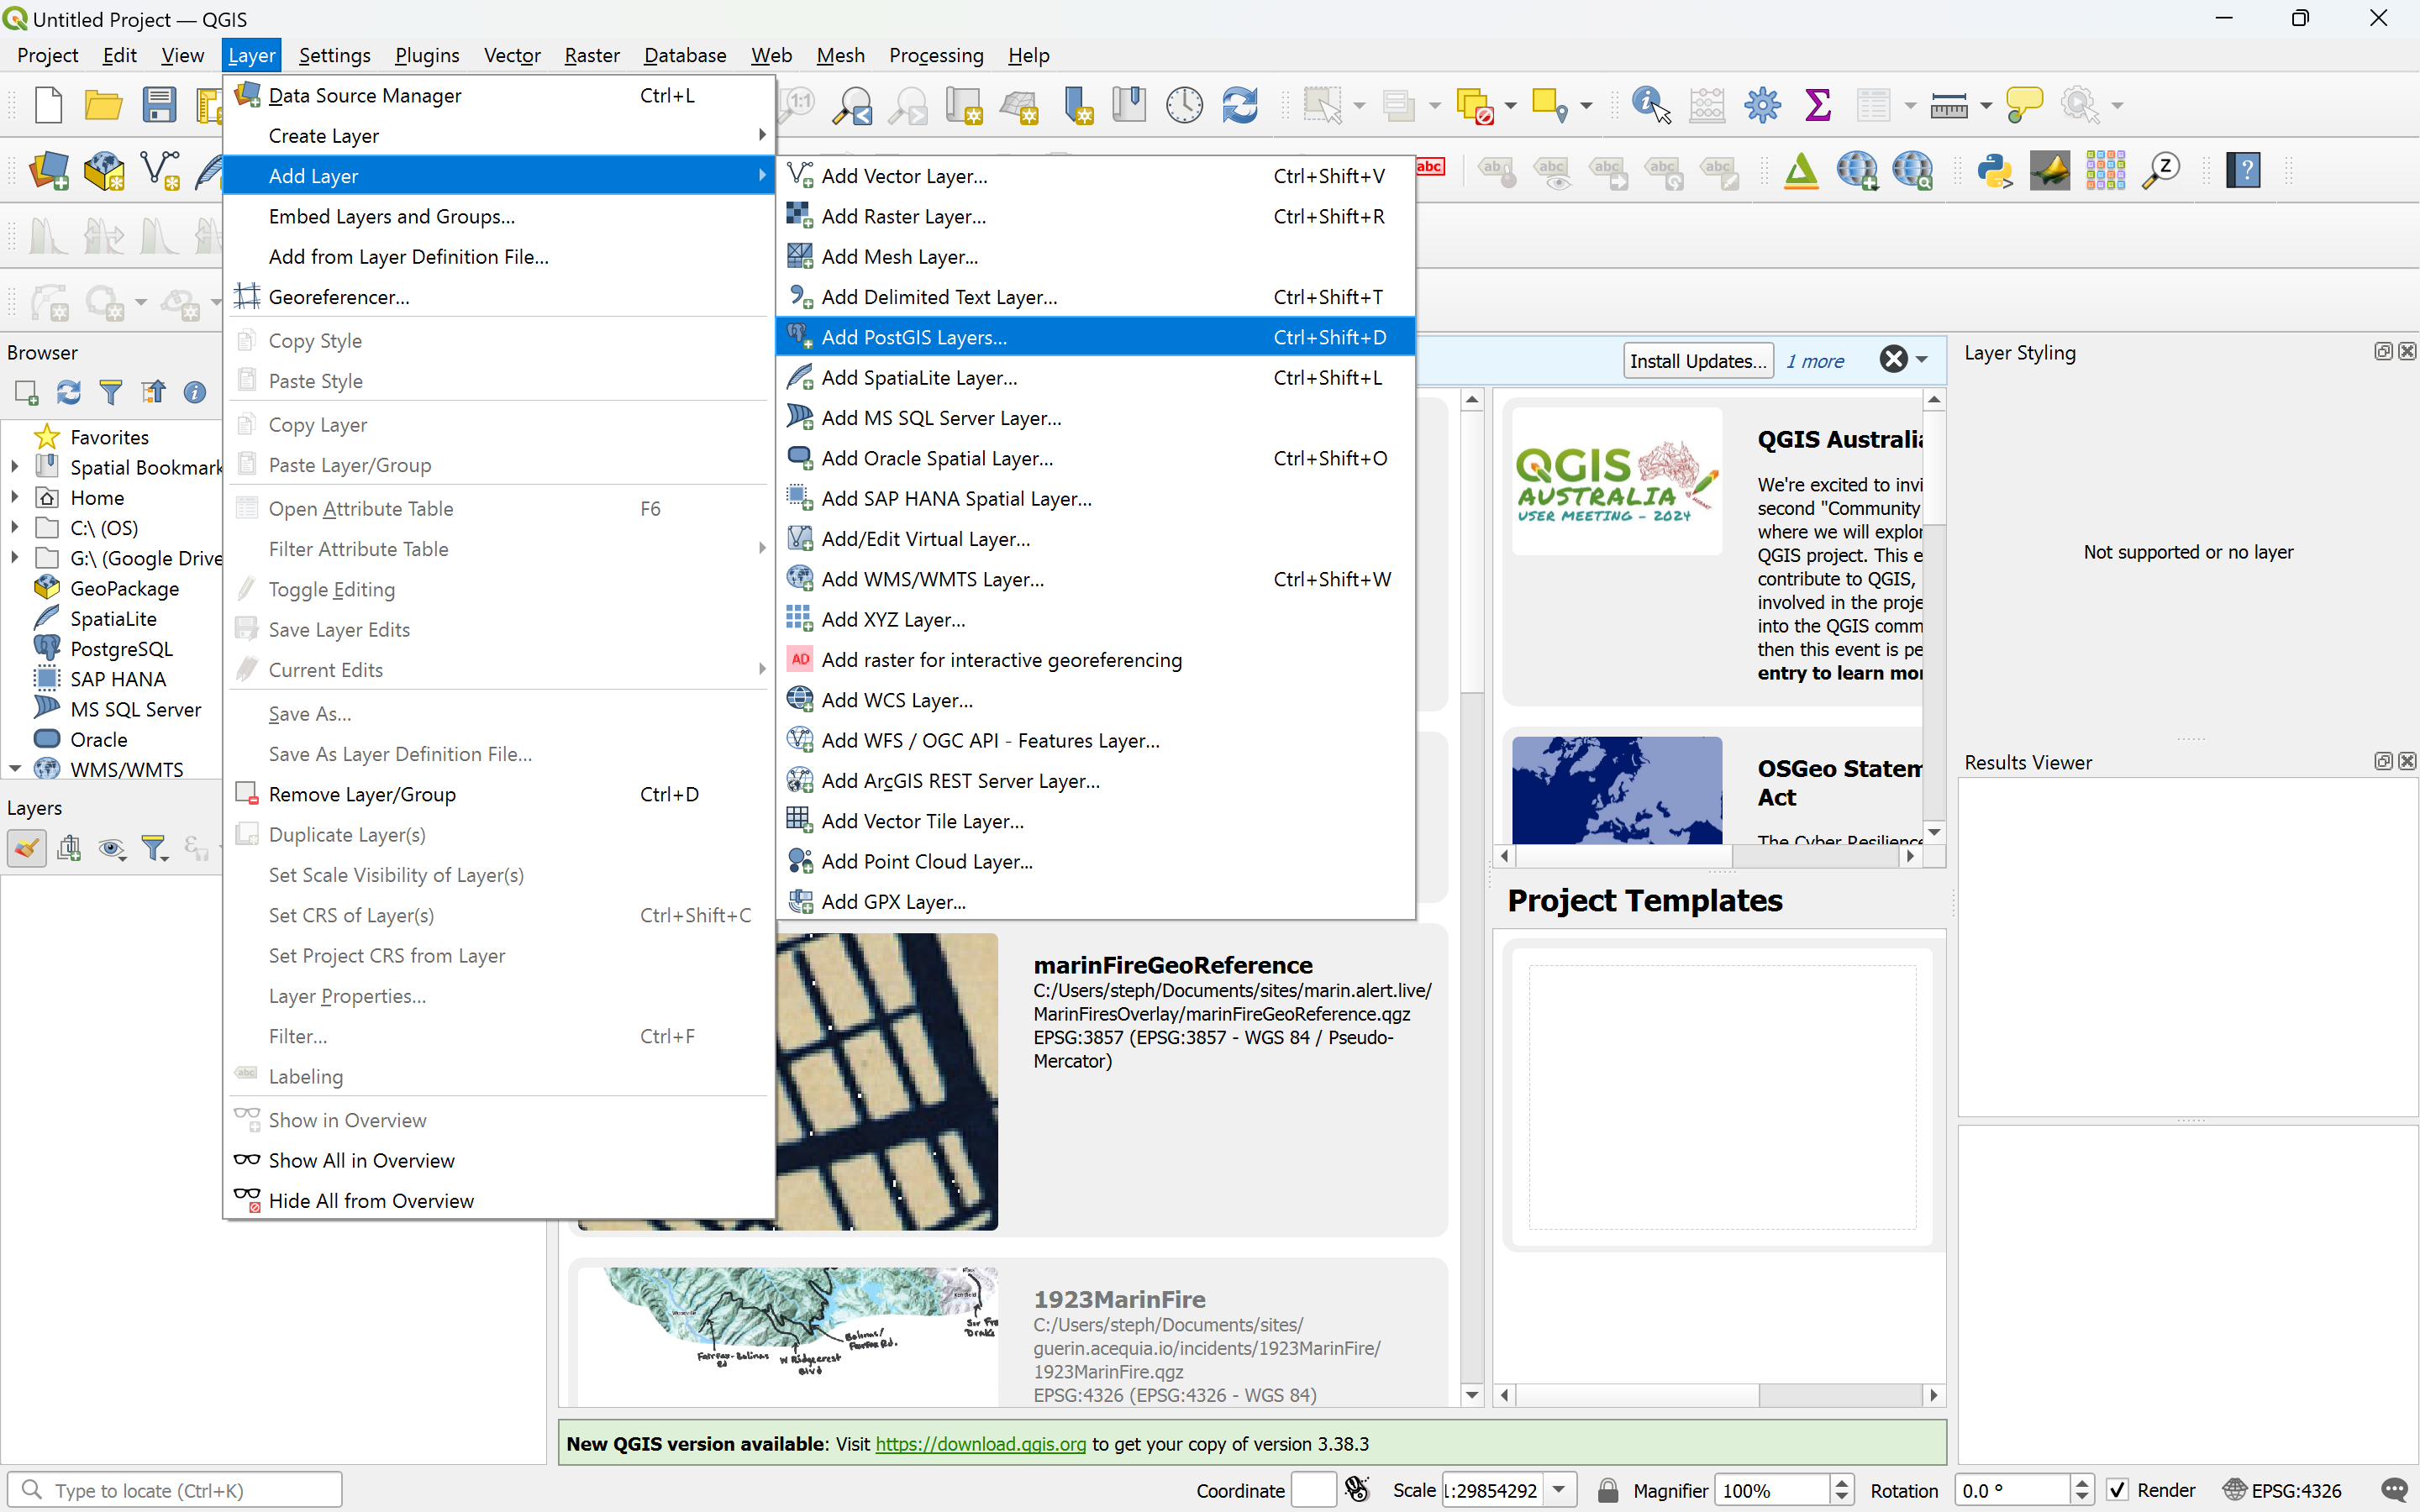Click the Save Project disk icon
This screenshot has height=1512, width=2420.
(x=159, y=105)
